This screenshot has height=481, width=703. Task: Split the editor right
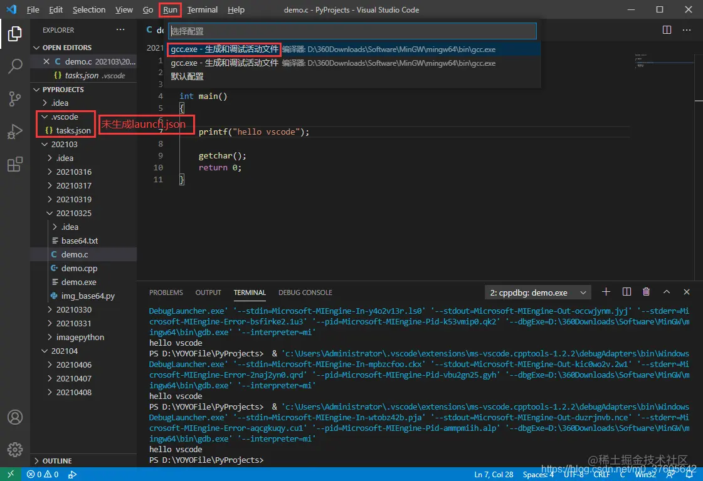[x=667, y=29]
